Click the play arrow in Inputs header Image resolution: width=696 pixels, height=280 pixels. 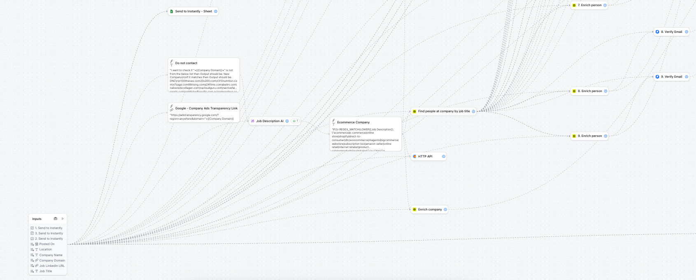63,219
